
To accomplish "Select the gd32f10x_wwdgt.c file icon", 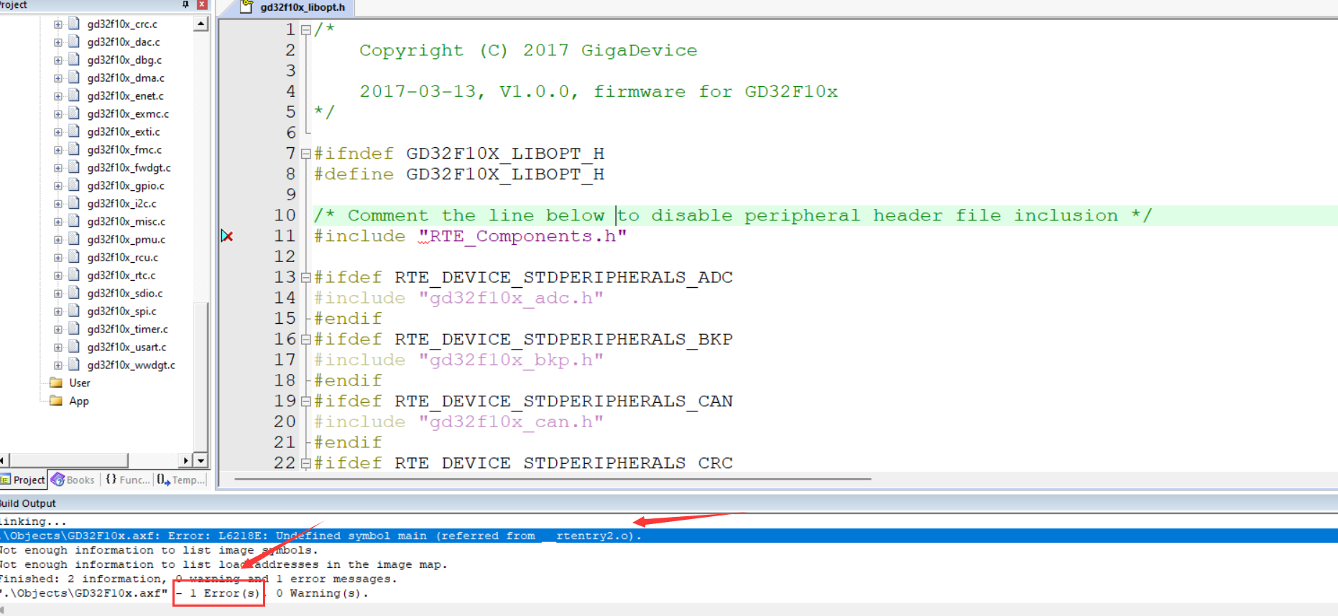I will point(73,365).
